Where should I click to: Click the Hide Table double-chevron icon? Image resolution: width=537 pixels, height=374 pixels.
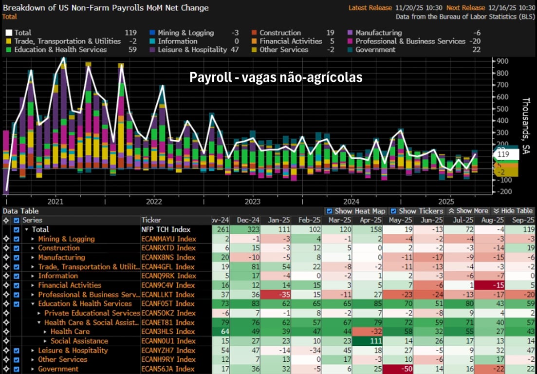496,211
